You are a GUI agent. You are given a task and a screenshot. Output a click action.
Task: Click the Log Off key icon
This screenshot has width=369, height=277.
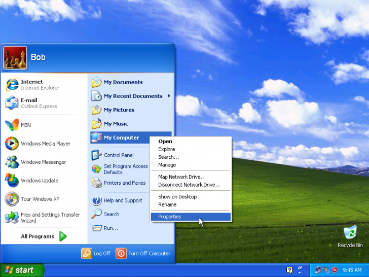[87, 254]
